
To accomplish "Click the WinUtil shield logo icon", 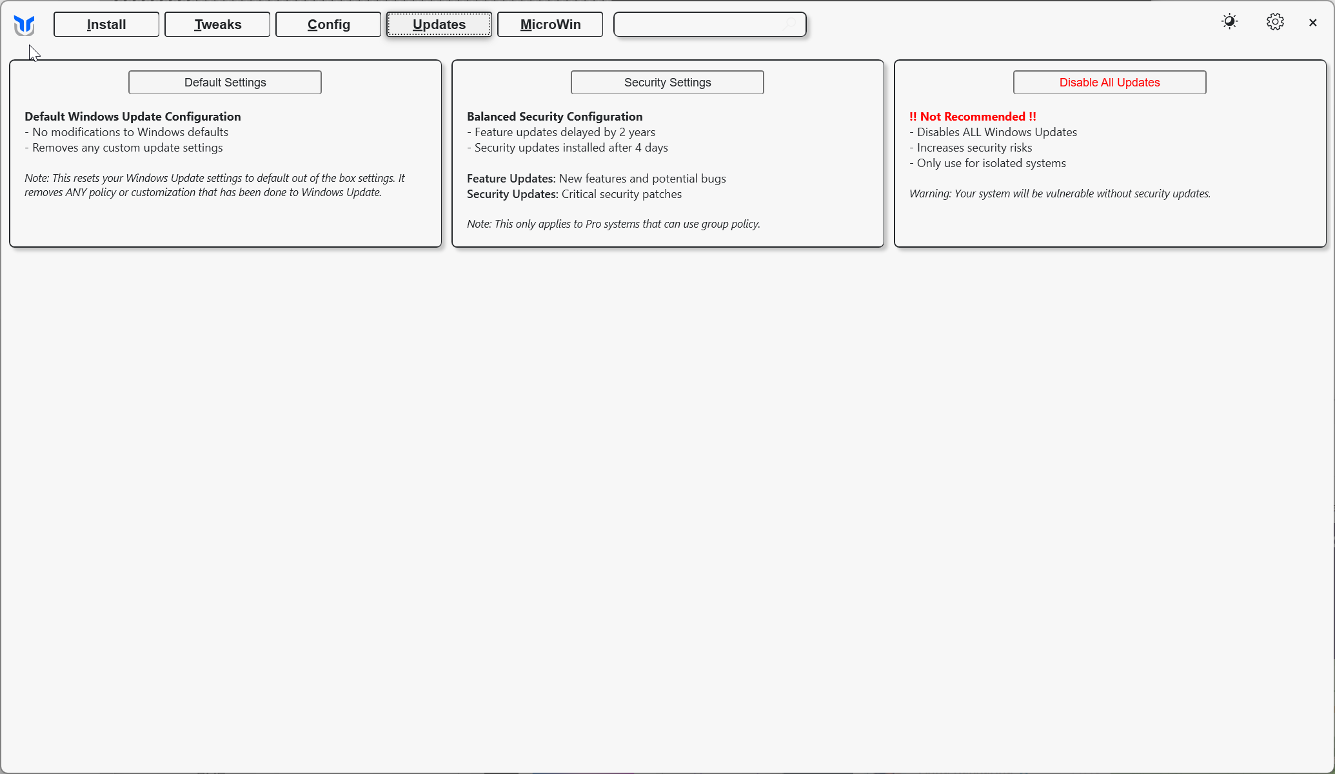I will (24, 25).
